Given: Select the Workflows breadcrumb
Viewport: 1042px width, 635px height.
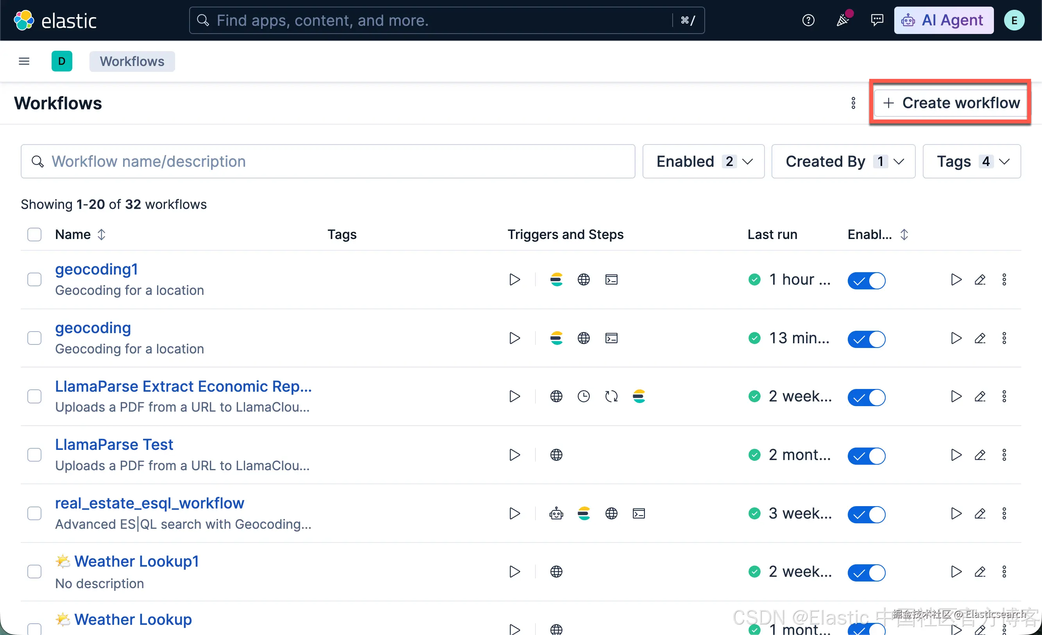Looking at the screenshot, I should coord(132,62).
